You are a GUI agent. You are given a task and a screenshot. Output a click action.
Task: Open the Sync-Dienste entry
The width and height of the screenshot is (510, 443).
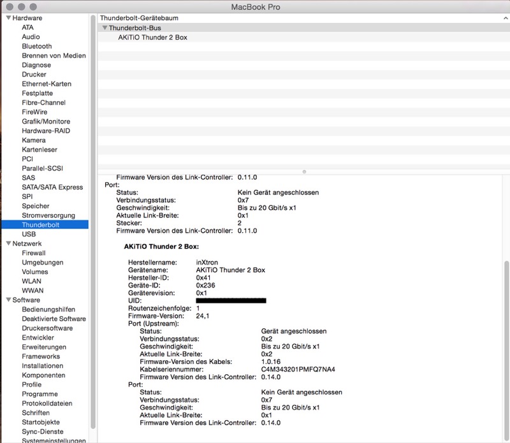point(43,432)
